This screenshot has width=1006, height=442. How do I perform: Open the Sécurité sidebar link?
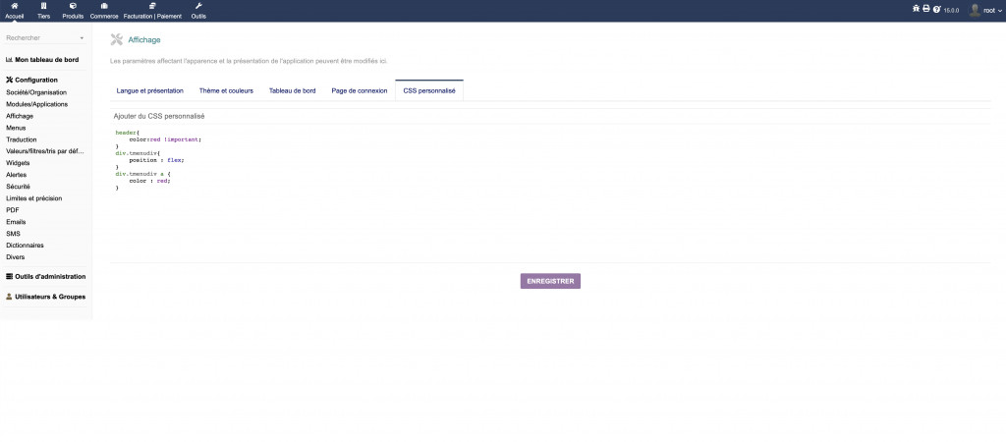point(18,186)
